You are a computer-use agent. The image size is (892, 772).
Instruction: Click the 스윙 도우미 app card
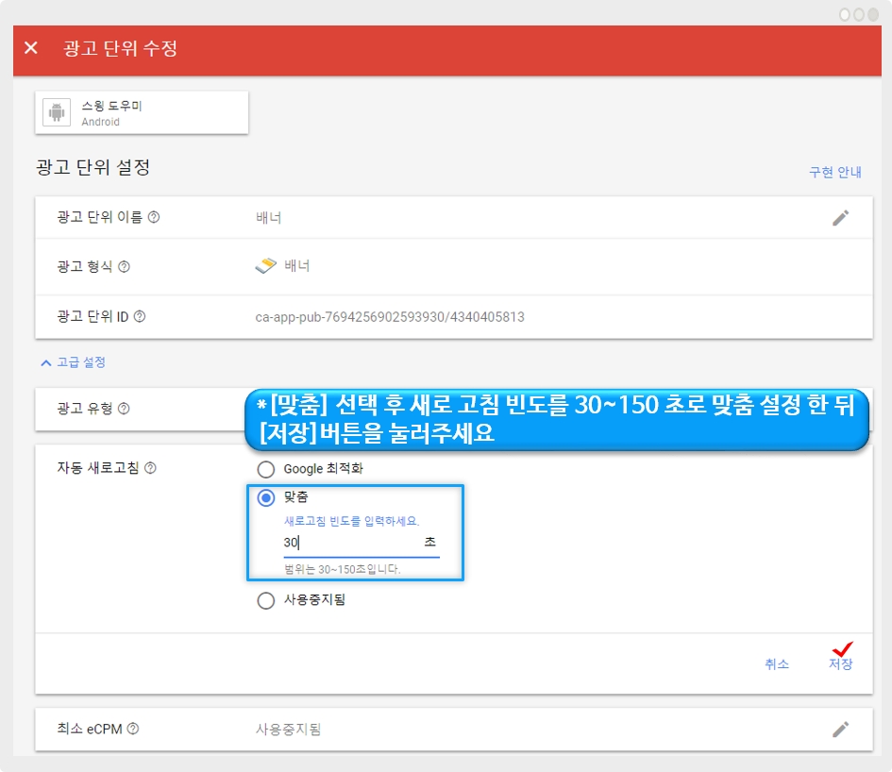pyautogui.click(x=142, y=113)
